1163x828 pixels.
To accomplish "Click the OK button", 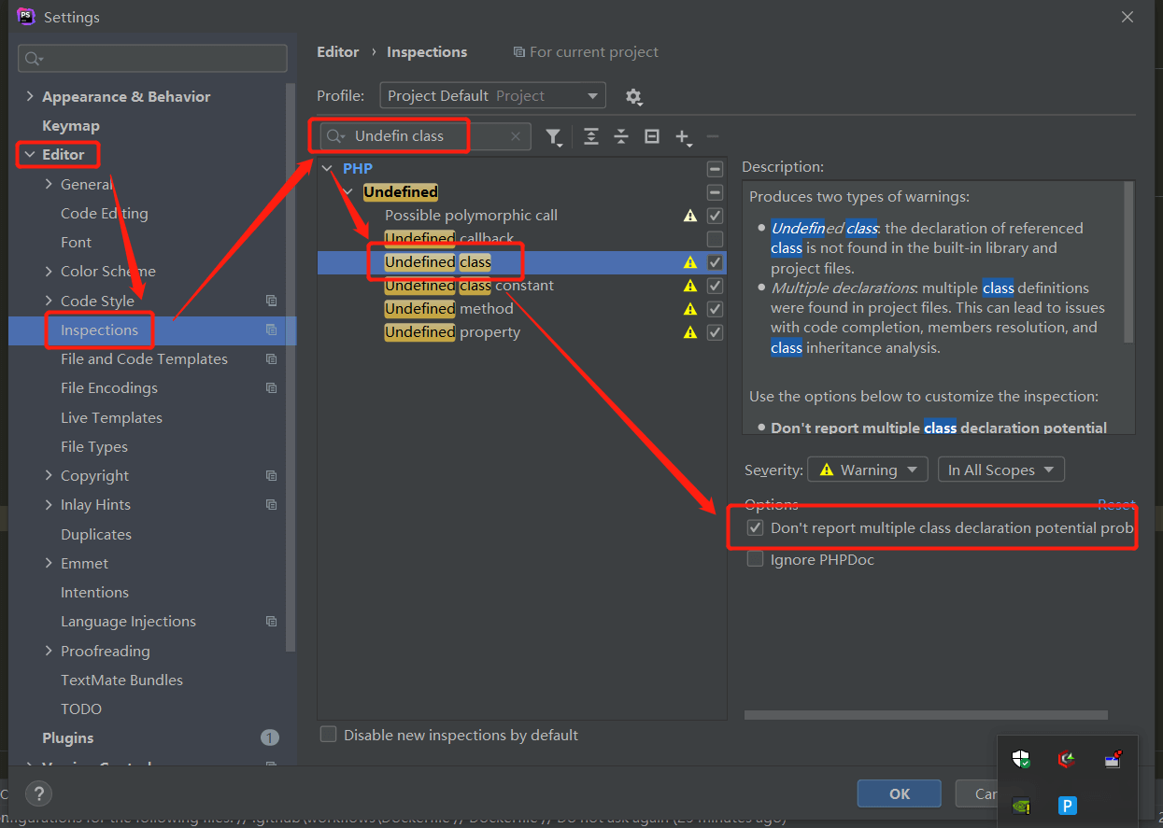I will point(899,793).
